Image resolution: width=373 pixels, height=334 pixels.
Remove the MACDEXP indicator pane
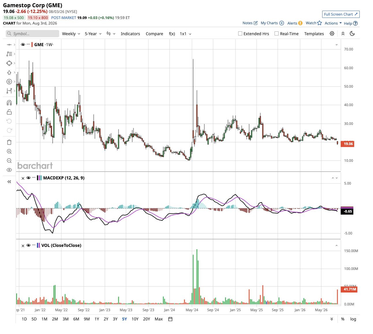[23, 178]
